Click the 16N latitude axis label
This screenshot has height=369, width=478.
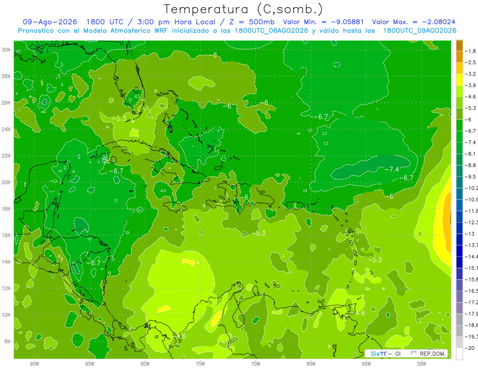6,235
